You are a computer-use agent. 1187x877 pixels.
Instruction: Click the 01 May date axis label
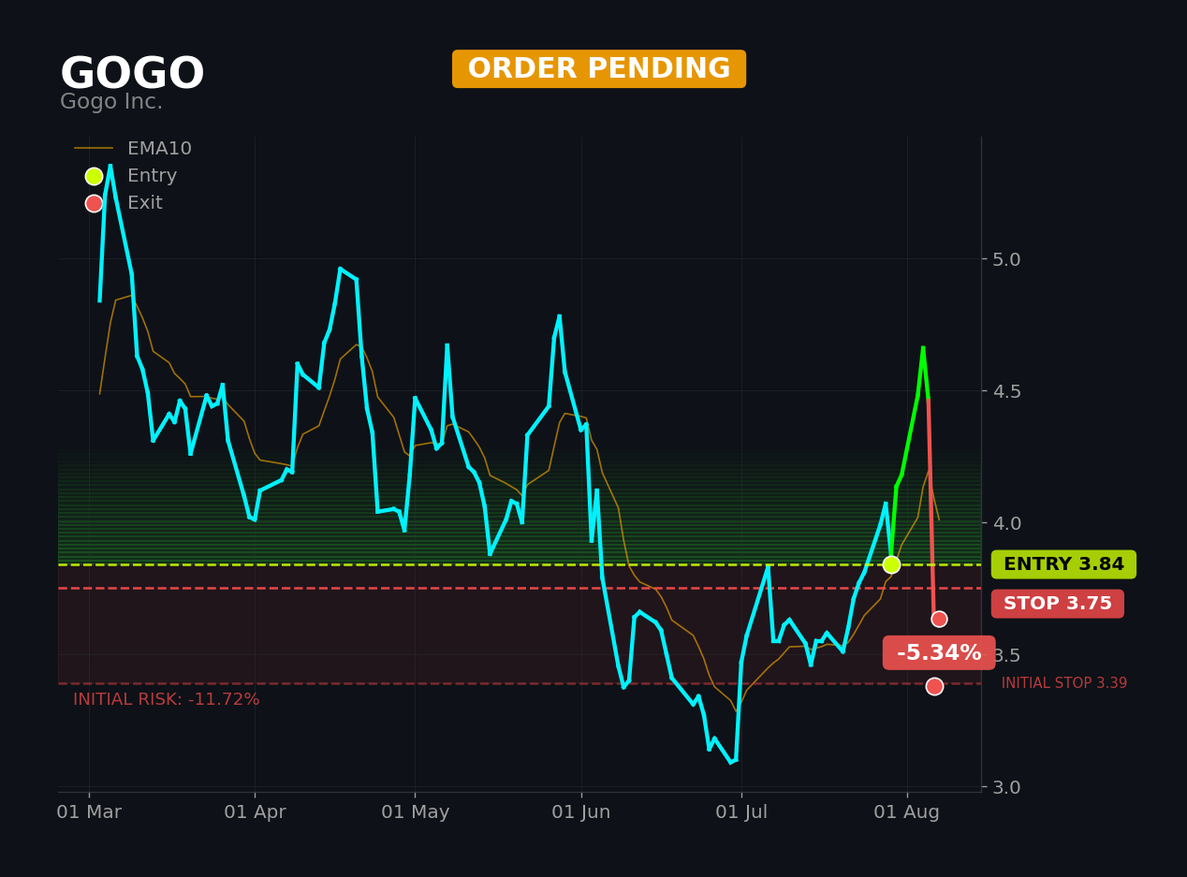click(416, 812)
